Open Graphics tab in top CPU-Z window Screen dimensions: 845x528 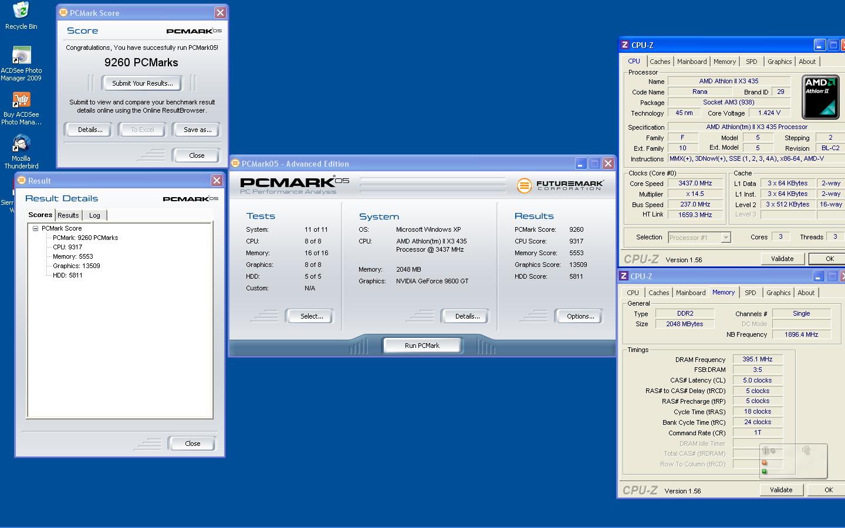pyautogui.click(x=779, y=62)
